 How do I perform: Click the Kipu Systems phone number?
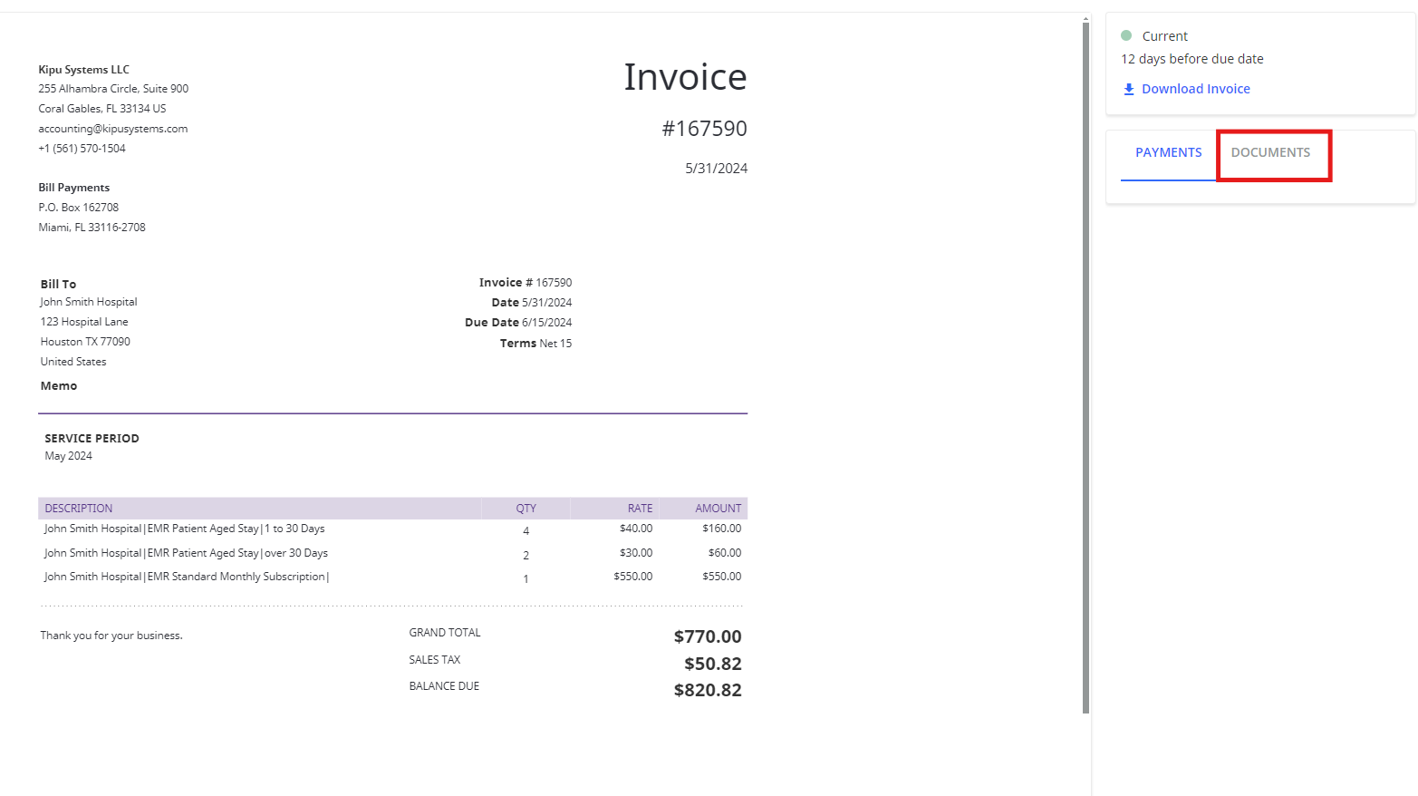82,149
